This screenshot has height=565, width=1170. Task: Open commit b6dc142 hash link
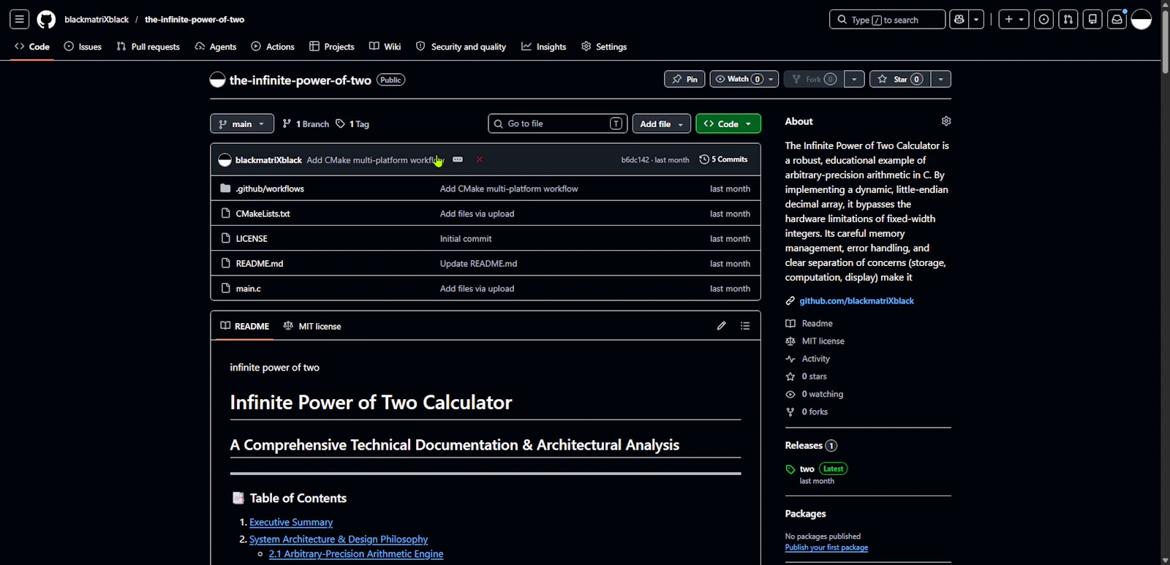pyautogui.click(x=635, y=159)
